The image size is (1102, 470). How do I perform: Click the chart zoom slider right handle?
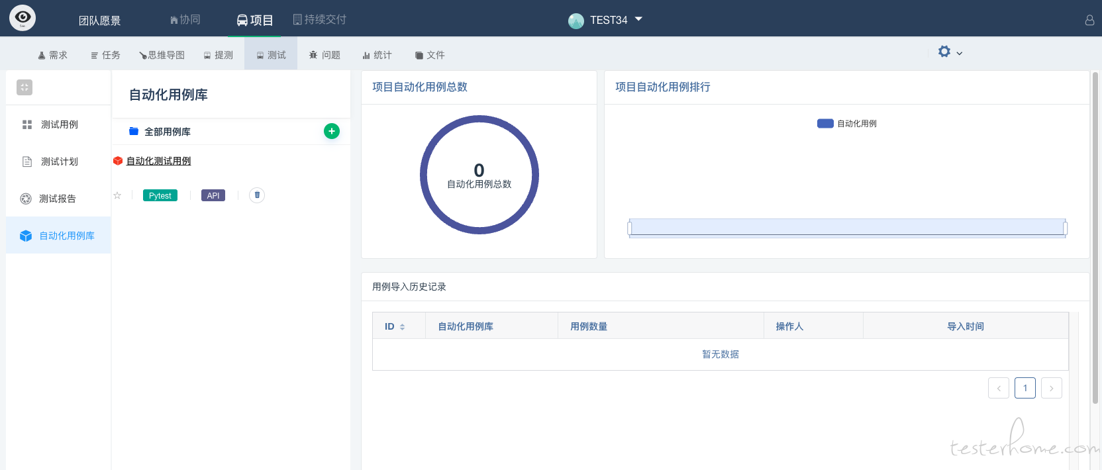click(x=1065, y=228)
